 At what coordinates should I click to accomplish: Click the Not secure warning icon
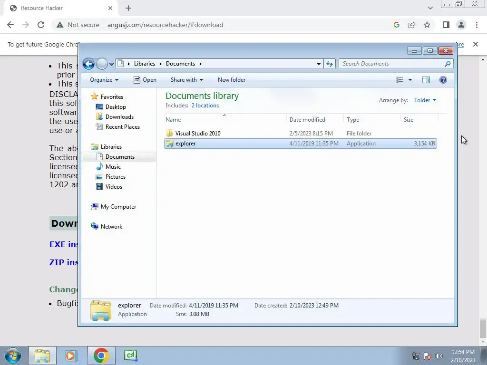59,25
